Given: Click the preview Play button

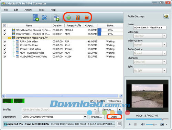Looking at the screenshot, I should (130, 124).
